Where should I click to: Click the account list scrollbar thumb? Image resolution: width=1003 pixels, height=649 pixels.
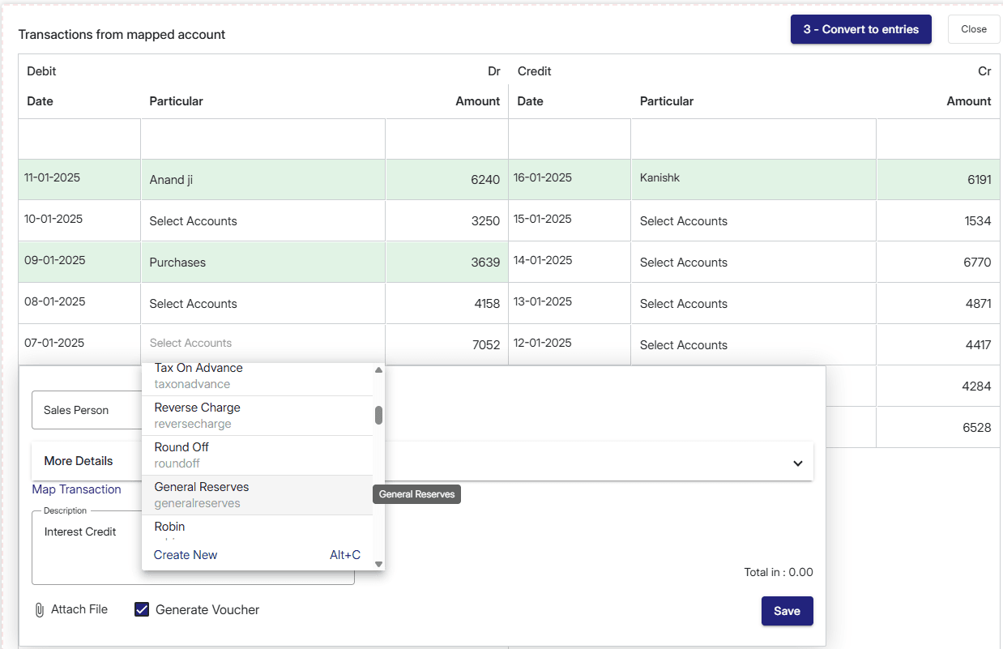378,415
